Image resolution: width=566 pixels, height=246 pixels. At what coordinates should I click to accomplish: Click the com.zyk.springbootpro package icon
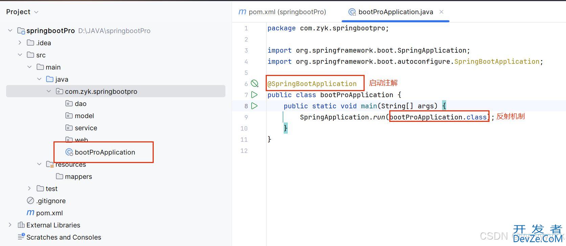59,91
